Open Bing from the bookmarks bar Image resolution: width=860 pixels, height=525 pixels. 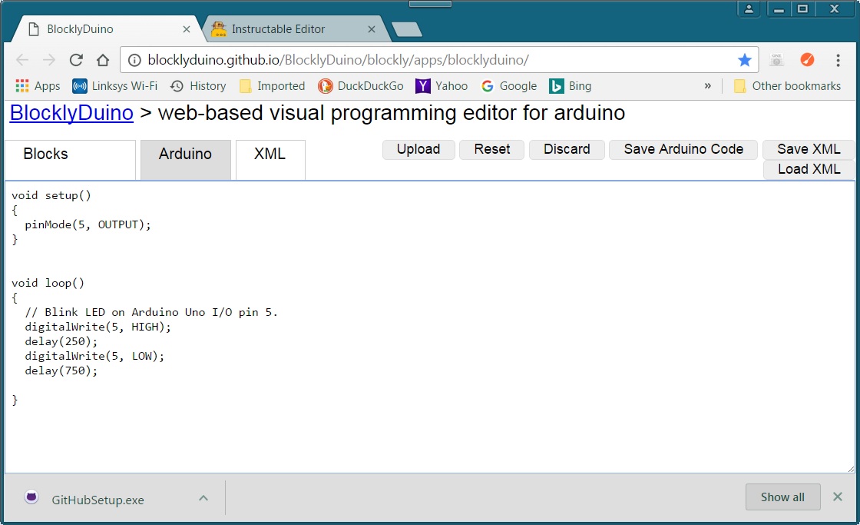coord(570,85)
